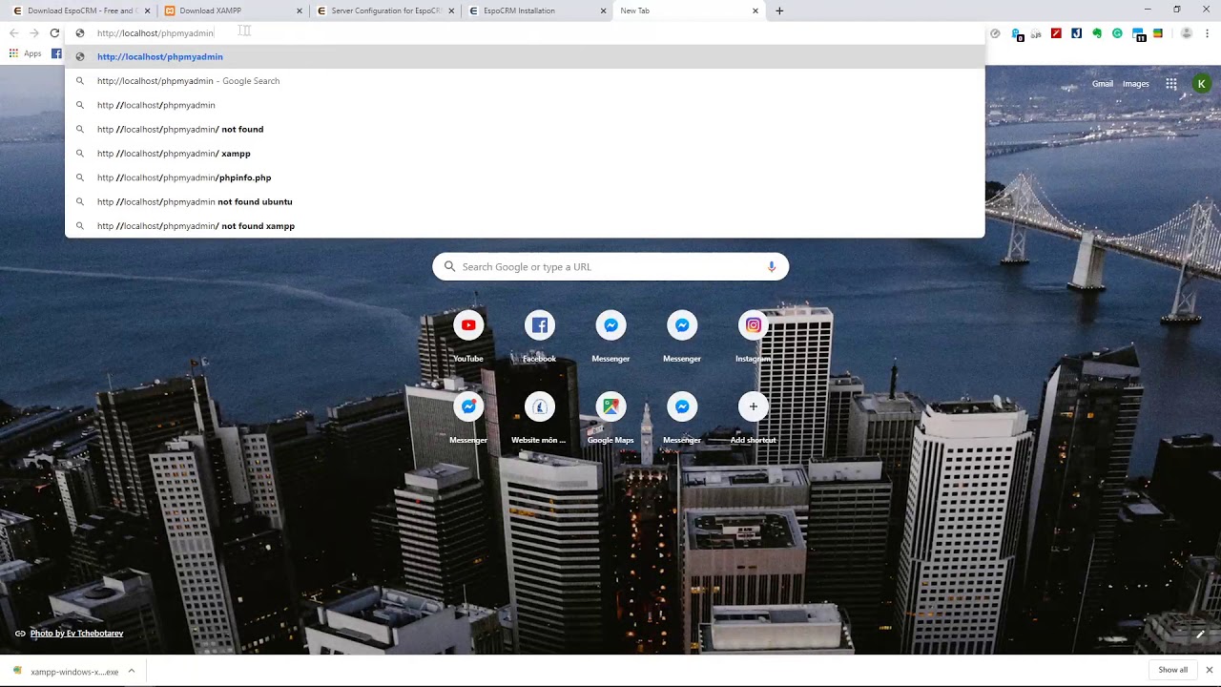Open the Gmail link
Viewport: 1221px width, 687px height.
click(x=1103, y=84)
